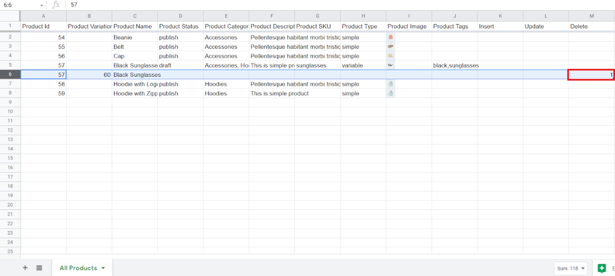Open the Explore icon at bottom right
Image resolution: width=615 pixels, height=276 pixels.
tap(602, 268)
